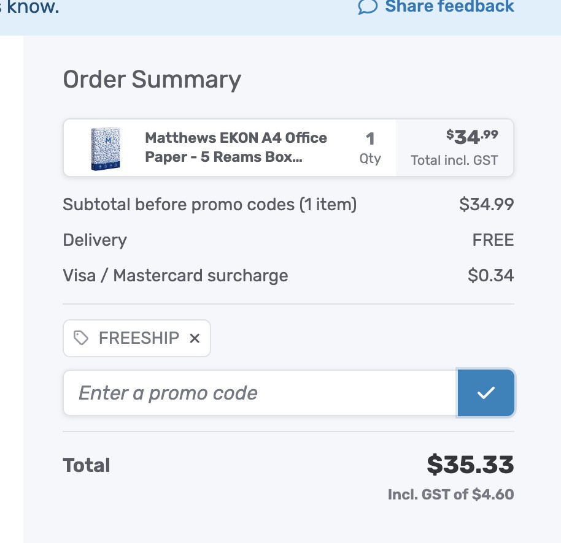The width and height of the screenshot is (561, 543).
Task: Click the $0.34 surcharge amount
Action: tap(490, 275)
